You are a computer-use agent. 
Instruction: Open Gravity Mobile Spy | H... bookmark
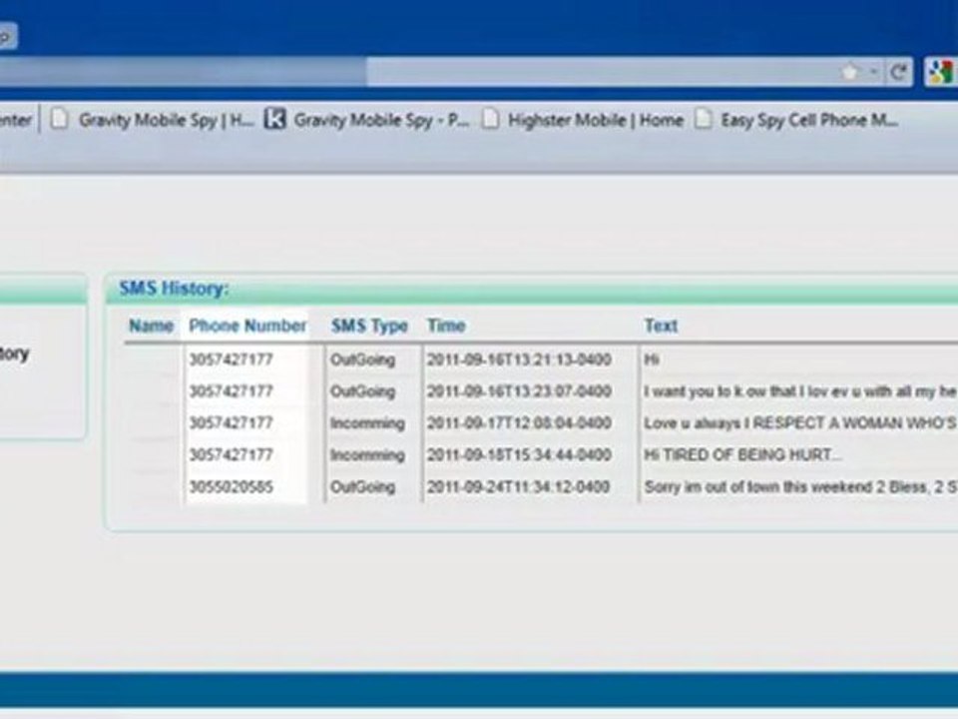click(167, 121)
